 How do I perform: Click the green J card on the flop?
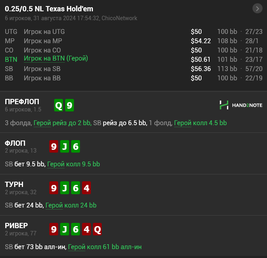[x=64, y=147]
